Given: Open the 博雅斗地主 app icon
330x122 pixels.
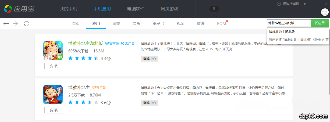Looking at the screenshot, I should tap(53, 95).
